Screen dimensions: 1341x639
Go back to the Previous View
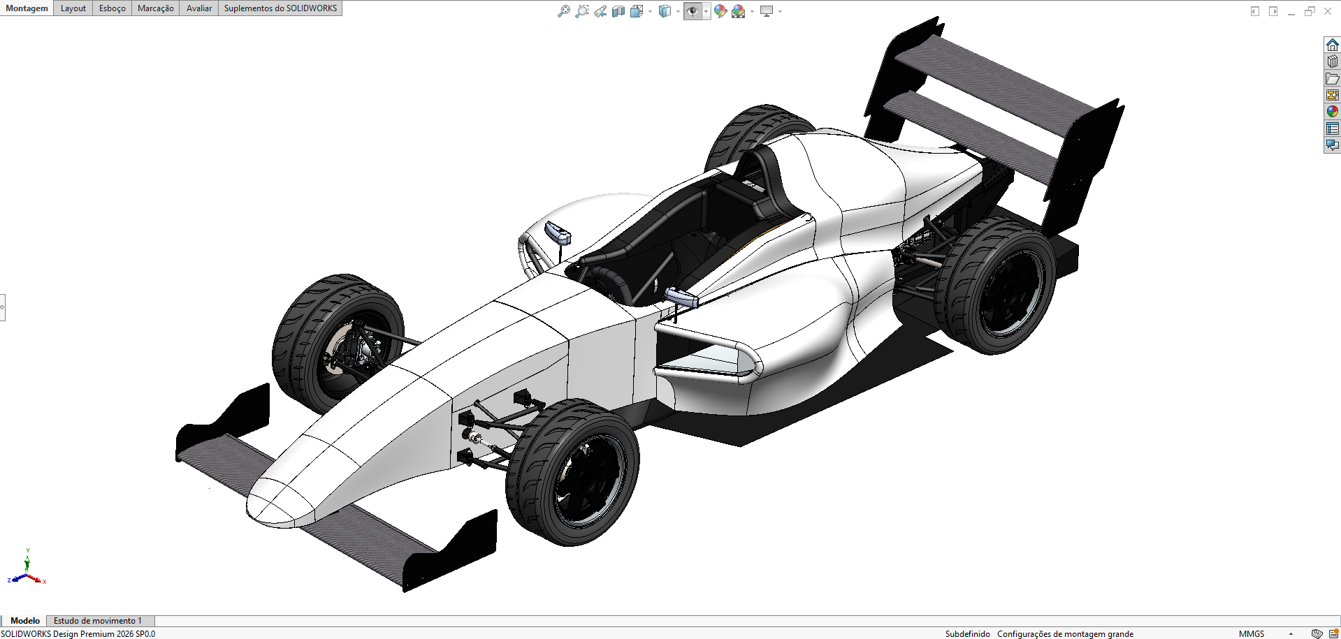point(600,11)
